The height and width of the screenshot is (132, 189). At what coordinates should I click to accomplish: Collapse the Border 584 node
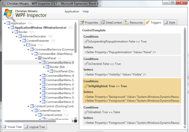coord(13,32)
